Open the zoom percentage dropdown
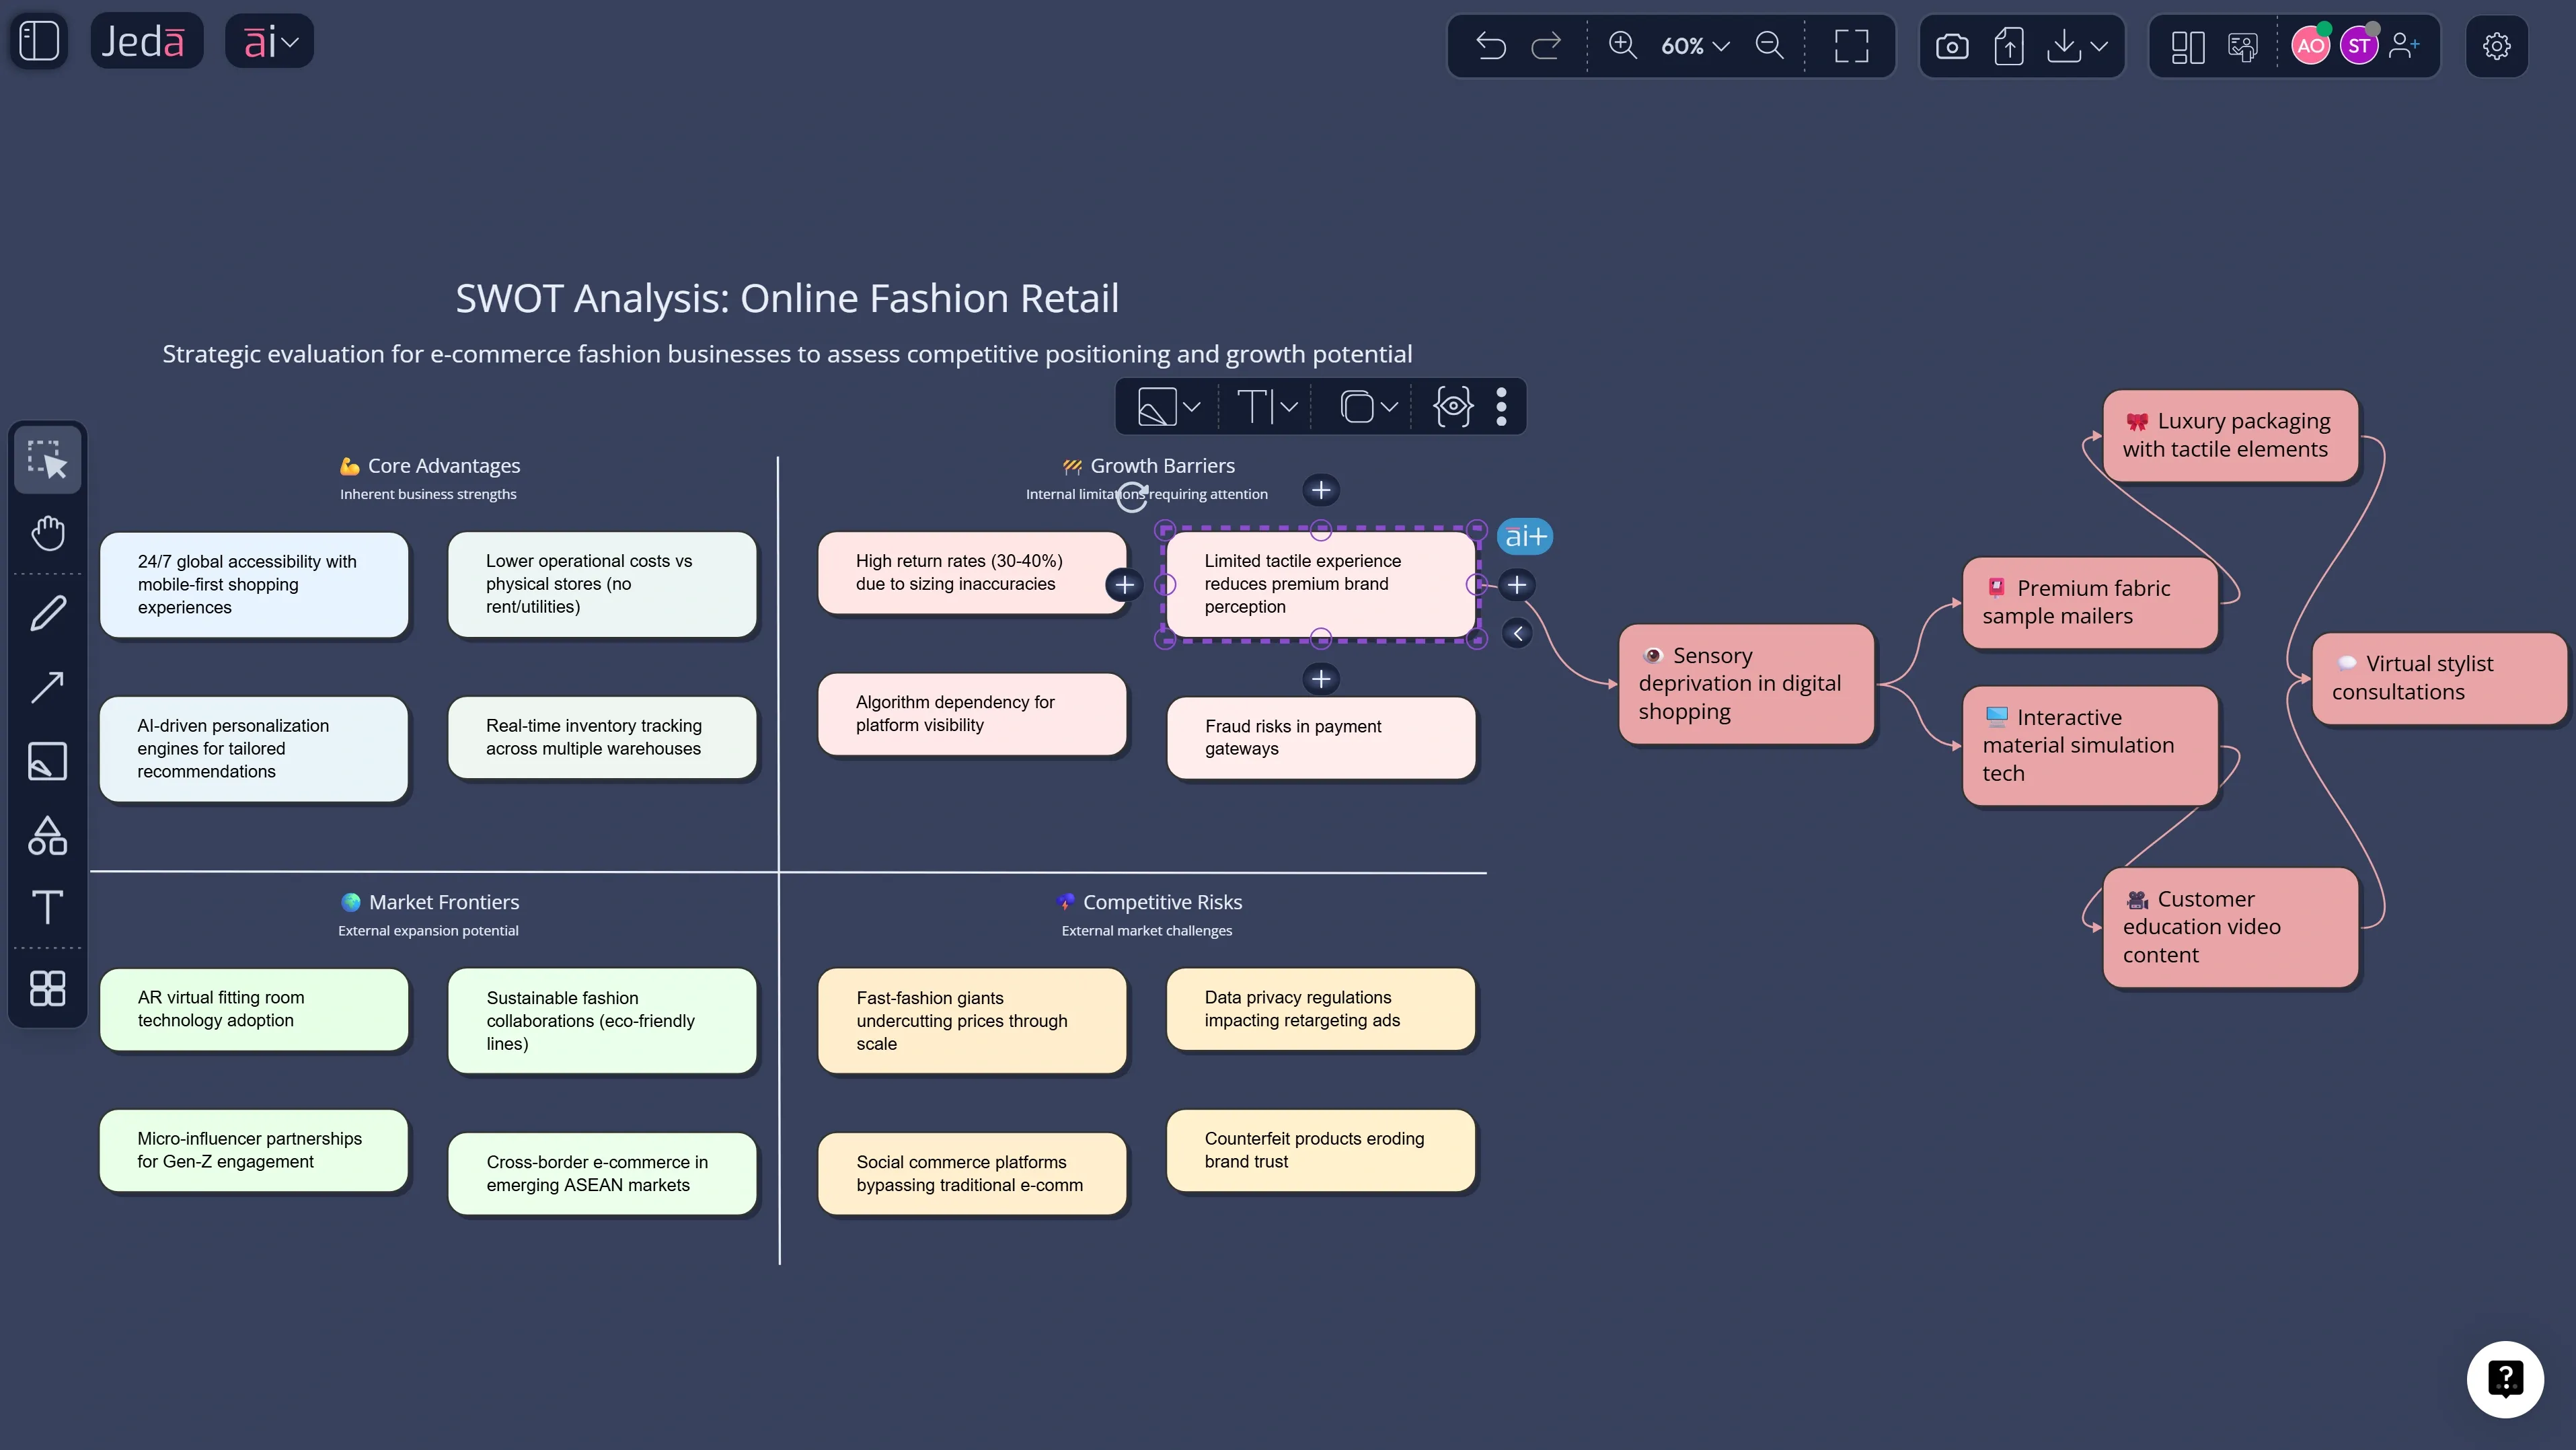The height and width of the screenshot is (1450, 2576). (1692, 46)
